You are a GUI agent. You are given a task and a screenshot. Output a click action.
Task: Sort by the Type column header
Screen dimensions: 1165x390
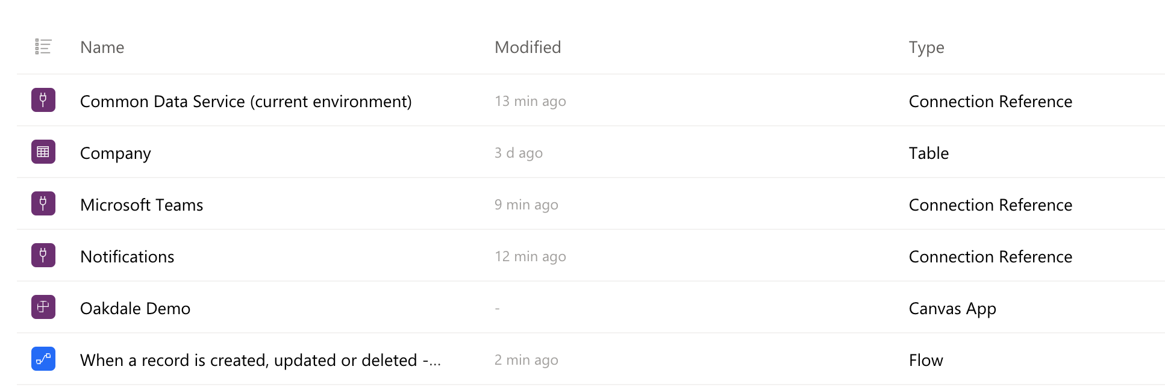point(926,48)
